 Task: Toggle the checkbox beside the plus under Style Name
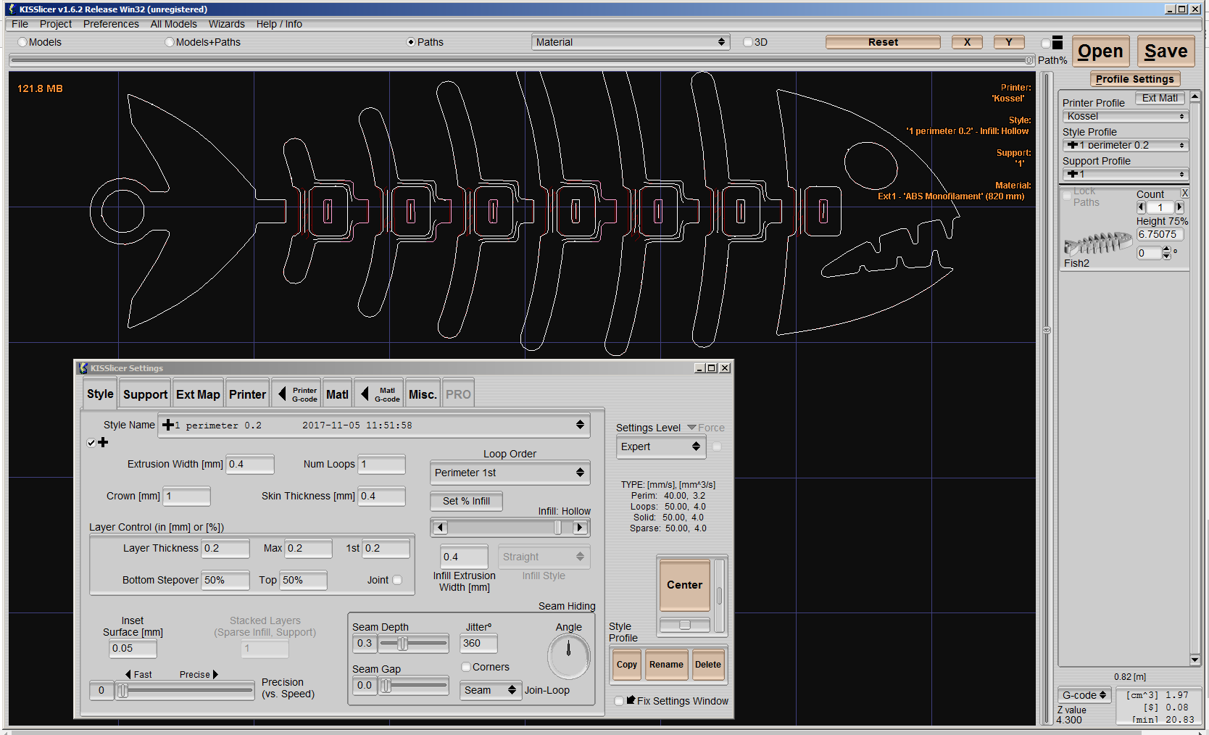91,443
